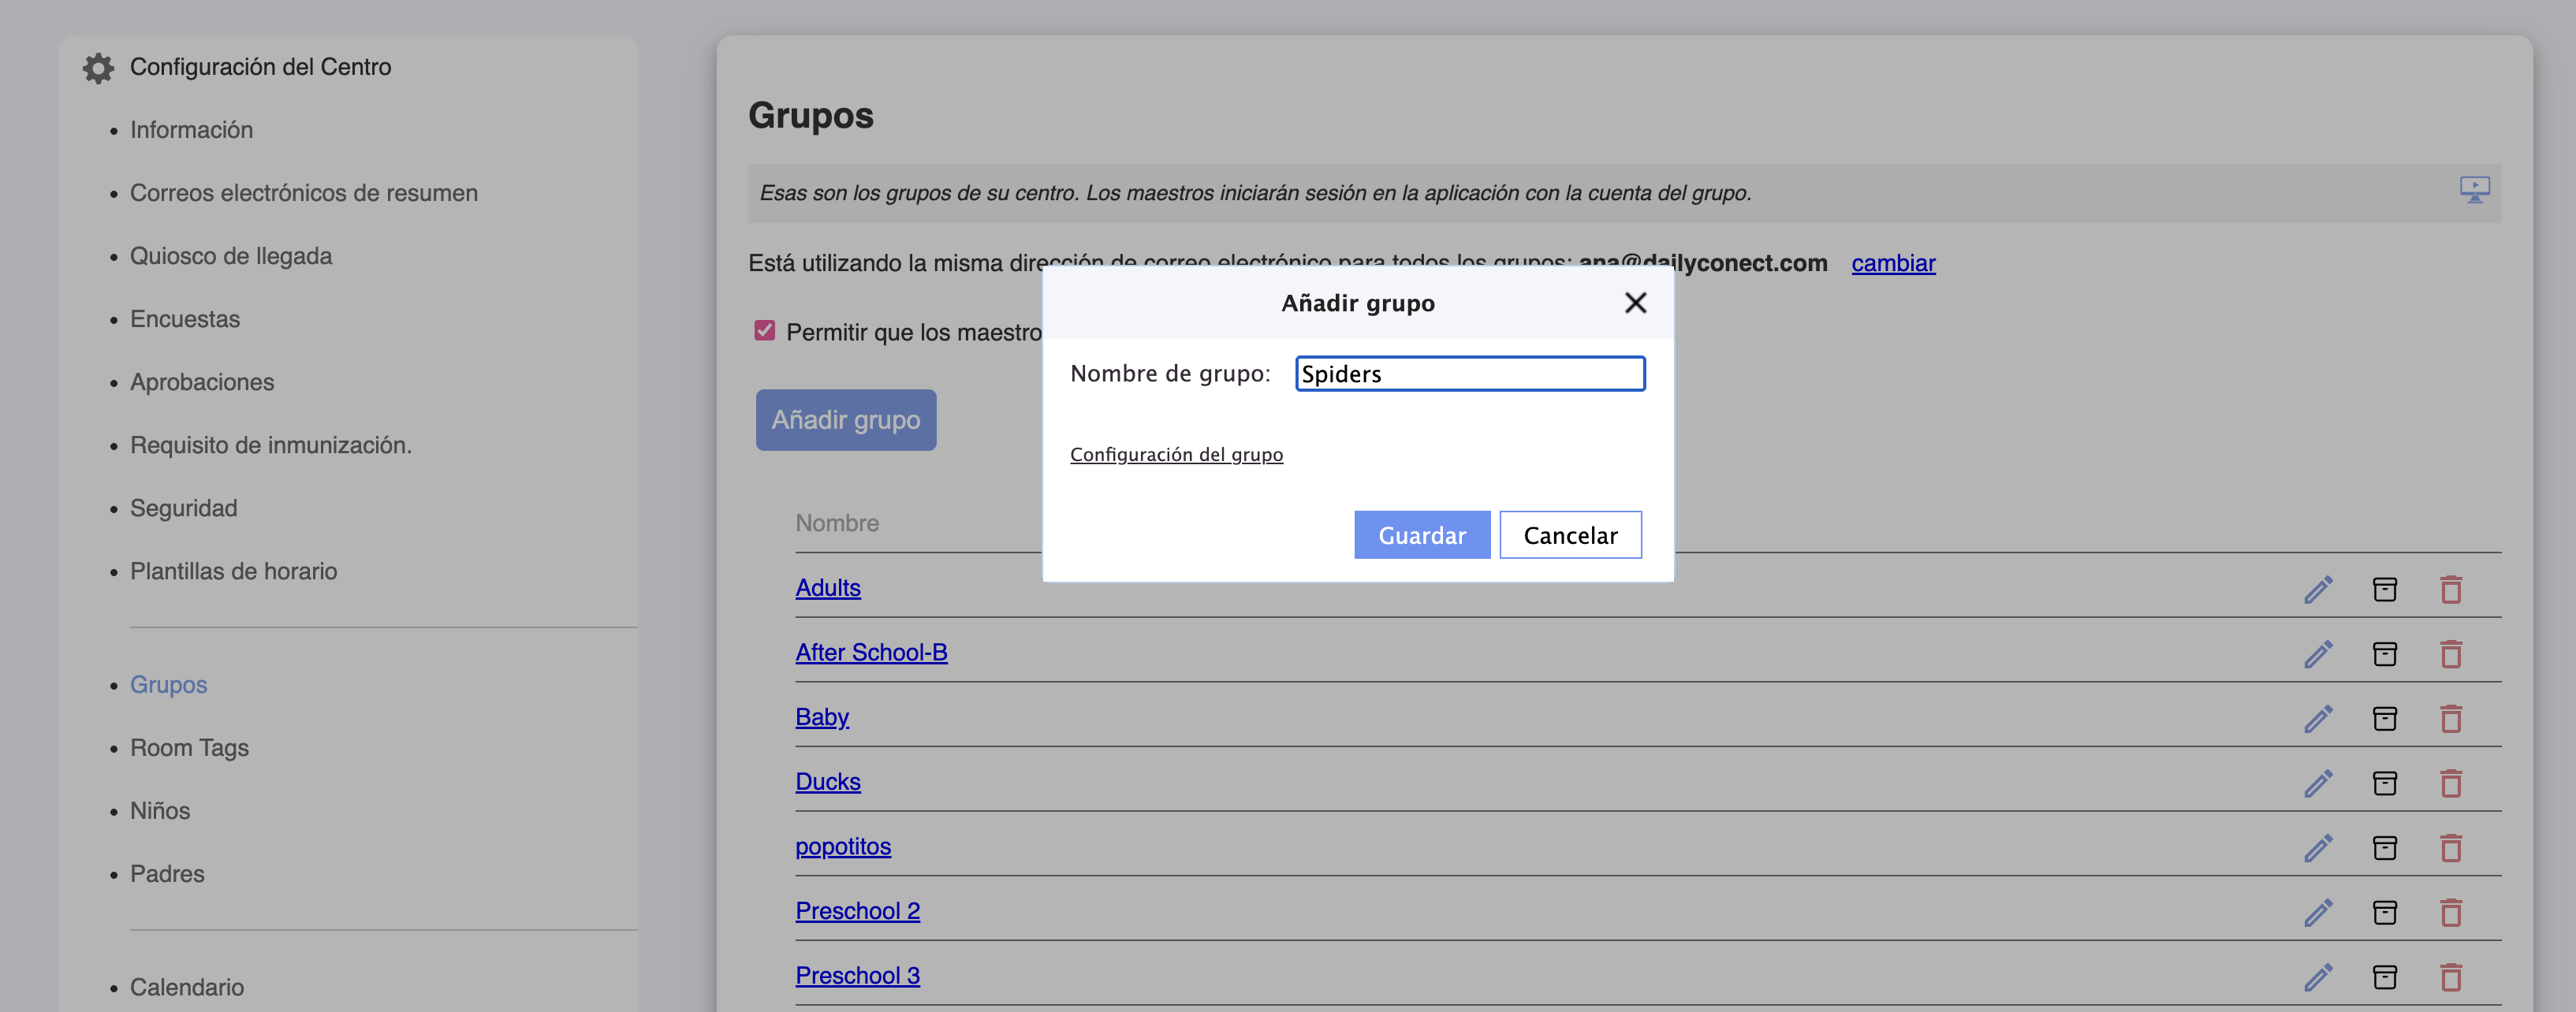Image resolution: width=2576 pixels, height=1012 pixels.
Task: Click Guardar to save the group
Action: coord(1421,535)
